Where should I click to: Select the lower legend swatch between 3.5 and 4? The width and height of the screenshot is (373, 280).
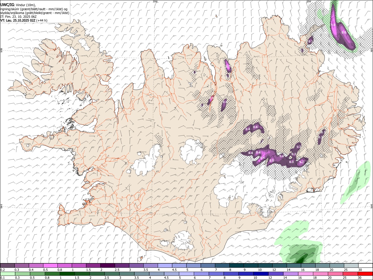point(141,274)
